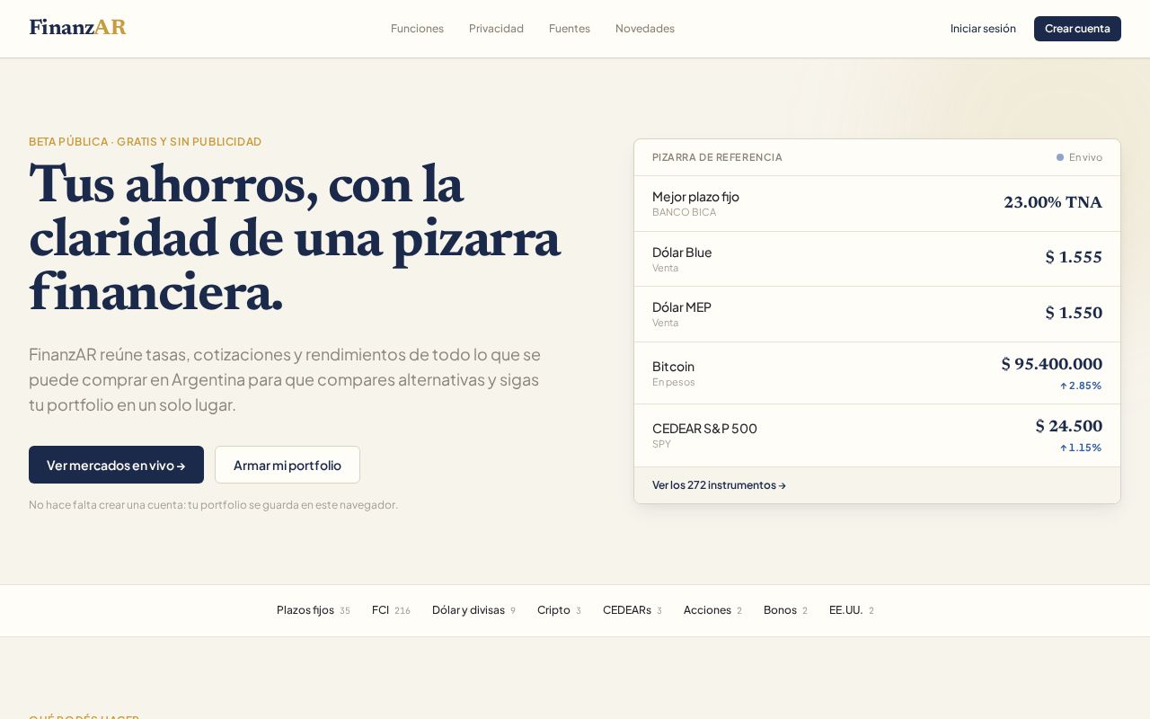The width and height of the screenshot is (1150, 719).
Task: Select the Dólar Blue row
Action: pos(877,259)
